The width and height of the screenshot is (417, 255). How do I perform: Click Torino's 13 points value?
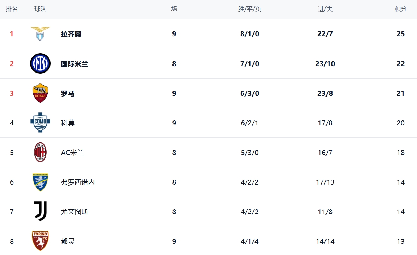coord(400,242)
